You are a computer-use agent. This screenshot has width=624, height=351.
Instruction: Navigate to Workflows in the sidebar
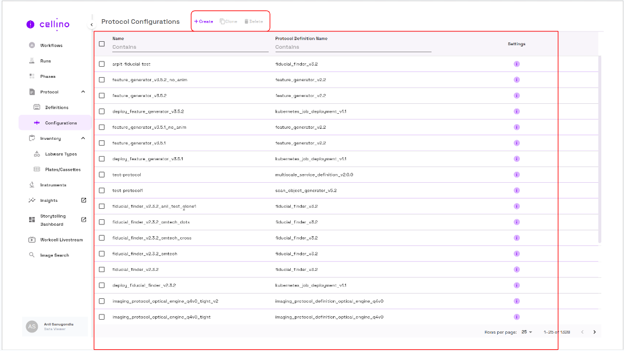pos(51,45)
